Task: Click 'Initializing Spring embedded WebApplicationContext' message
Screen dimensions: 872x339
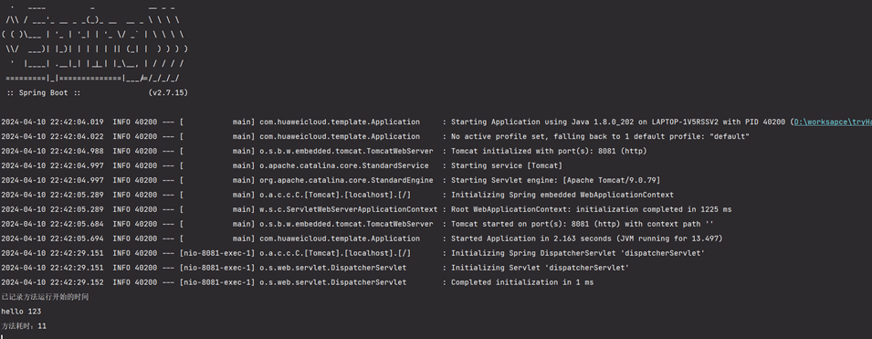Action: [562, 195]
